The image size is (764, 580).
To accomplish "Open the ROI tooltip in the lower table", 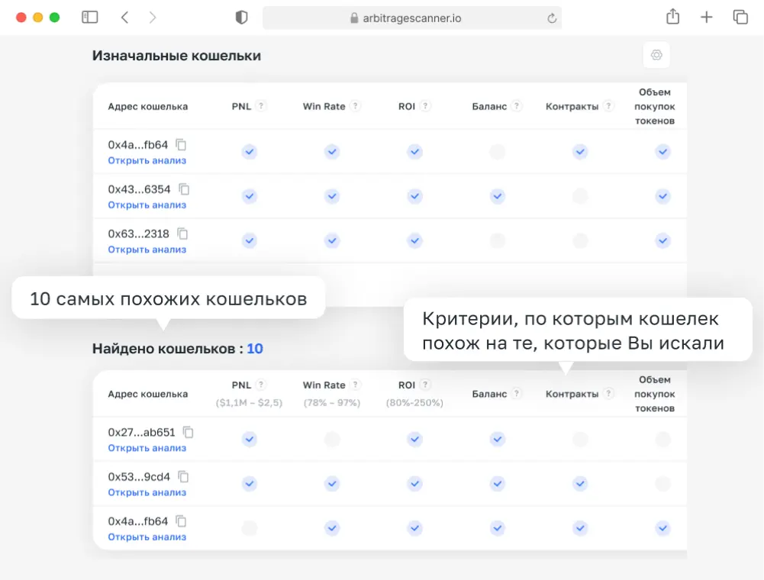I will pyautogui.click(x=425, y=384).
